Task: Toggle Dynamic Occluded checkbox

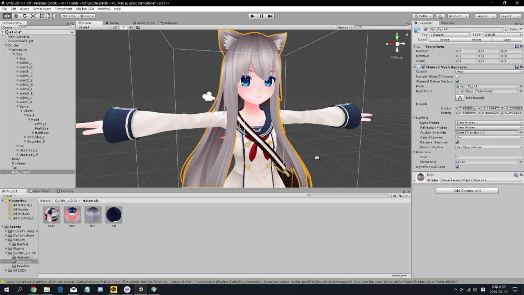Action: [x=457, y=167]
